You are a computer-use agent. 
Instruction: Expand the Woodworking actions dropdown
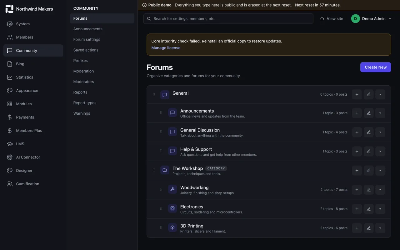[x=380, y=190]
